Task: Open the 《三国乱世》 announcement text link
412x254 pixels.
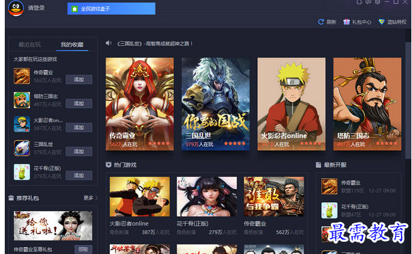Action: [154, 44]
